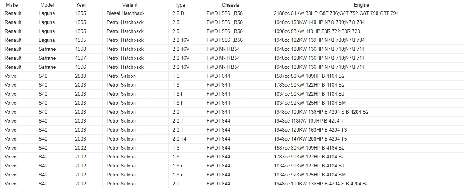The height and width of the screenshot is (191, 467).
Task: Click the 2.0 T4 type cell
Action: click(x=179, y=139)
